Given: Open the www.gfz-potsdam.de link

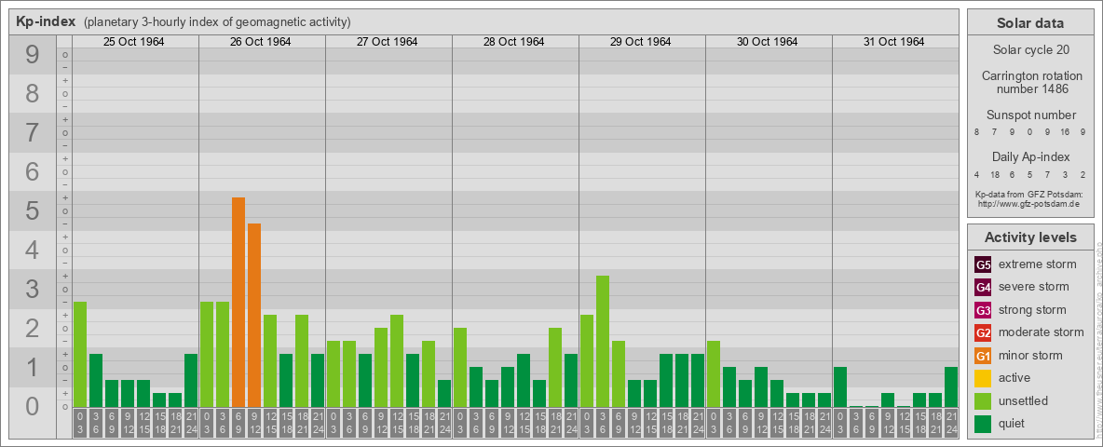Looking at the screenshot, I should tap(1030, 204).
